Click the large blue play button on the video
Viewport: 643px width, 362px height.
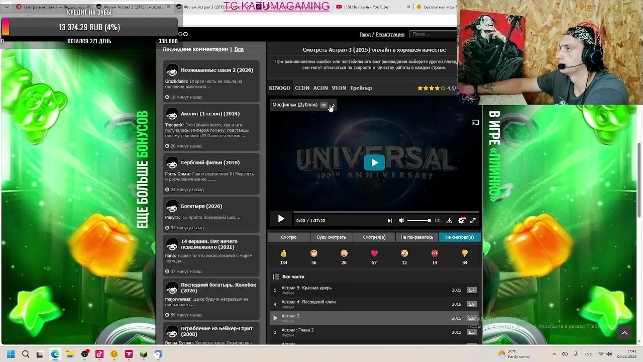coord(374,162)
